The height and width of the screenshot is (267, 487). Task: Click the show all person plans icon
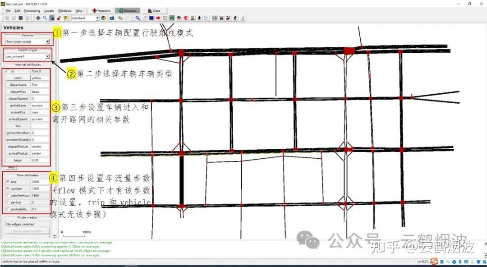click(228, 18)
